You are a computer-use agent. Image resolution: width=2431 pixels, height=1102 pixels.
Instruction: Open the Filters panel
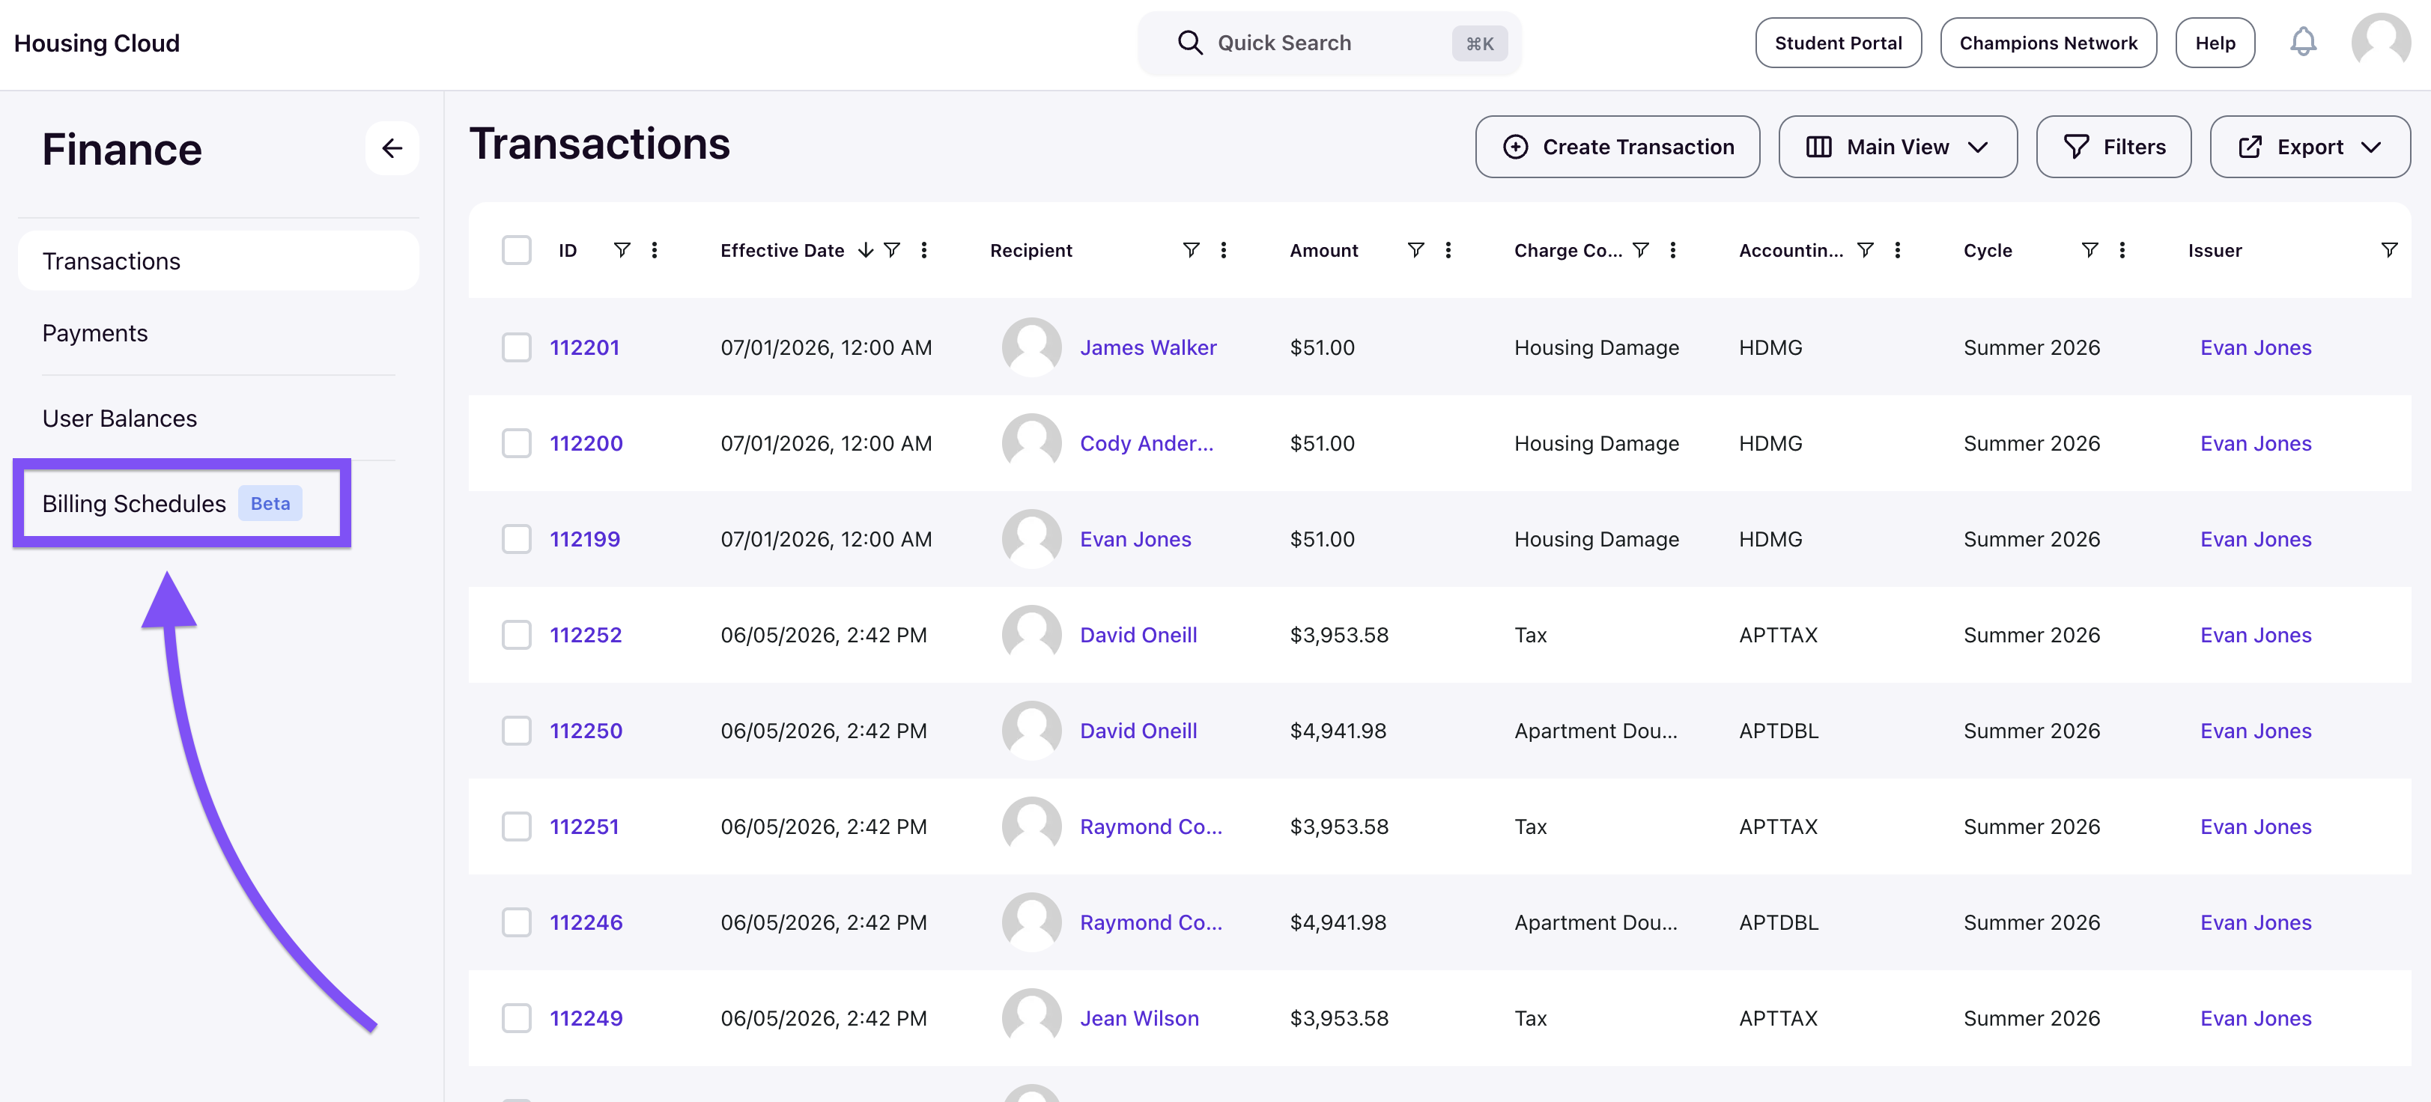tap(2114, 147)
